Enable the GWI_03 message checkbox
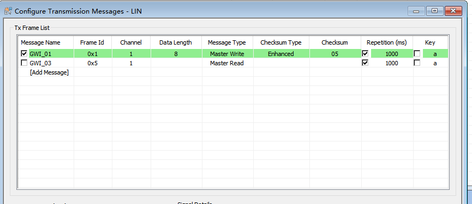Screen dimensions: 472x204 pyautogui.click(x=24, y=63)
